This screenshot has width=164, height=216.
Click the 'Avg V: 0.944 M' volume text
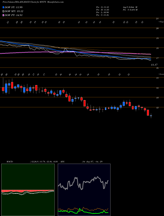(x=130, y=7)
